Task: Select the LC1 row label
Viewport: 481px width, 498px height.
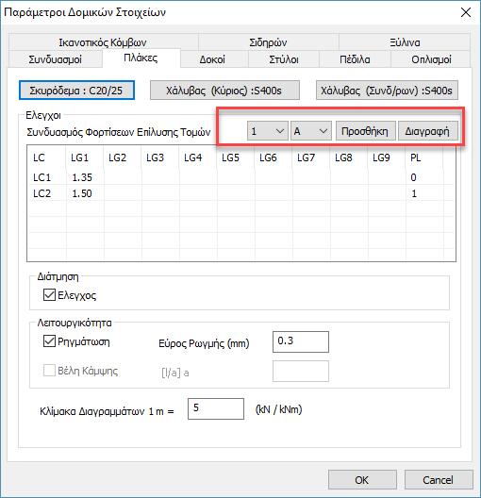Action: pyautogui.click(x=41, y=177)
